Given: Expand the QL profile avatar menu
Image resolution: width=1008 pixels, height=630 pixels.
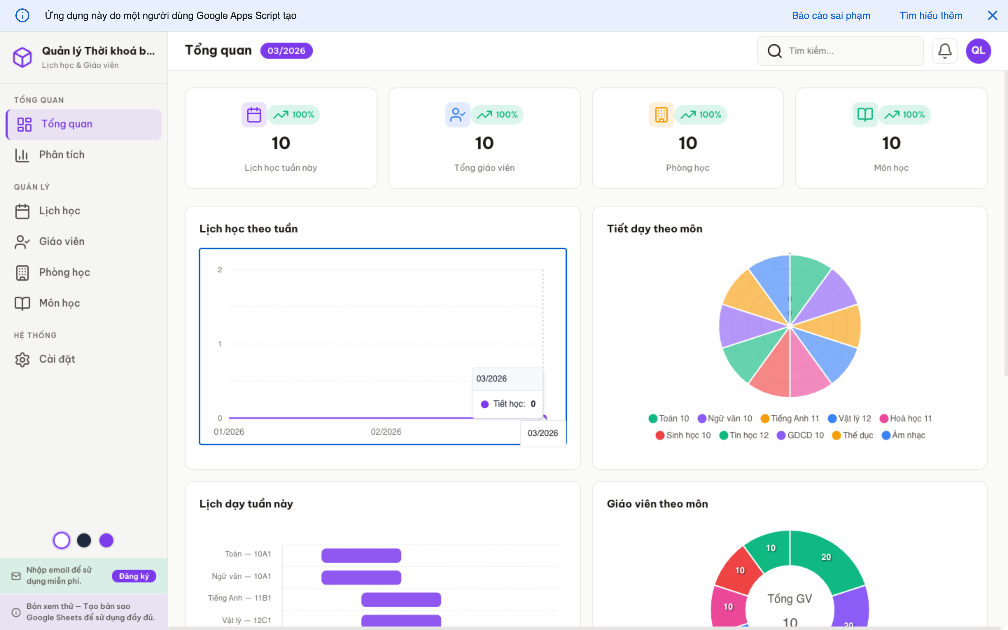Looking at the screenshot, I should click(x=978, y=50).
